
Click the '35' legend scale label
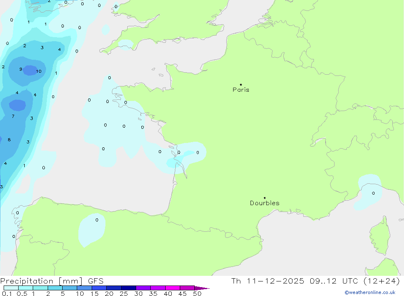153,294
